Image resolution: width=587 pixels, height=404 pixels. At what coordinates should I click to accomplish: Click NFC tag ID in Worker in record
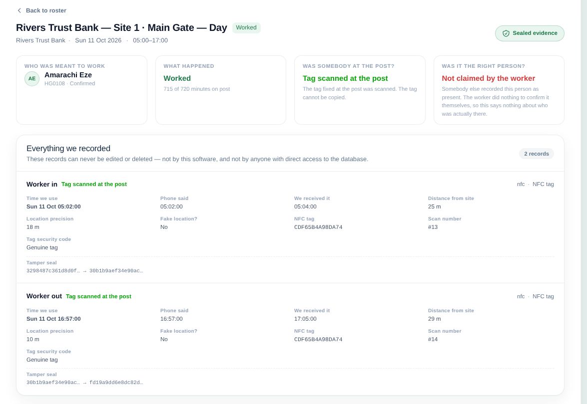(x=318, y=227)
